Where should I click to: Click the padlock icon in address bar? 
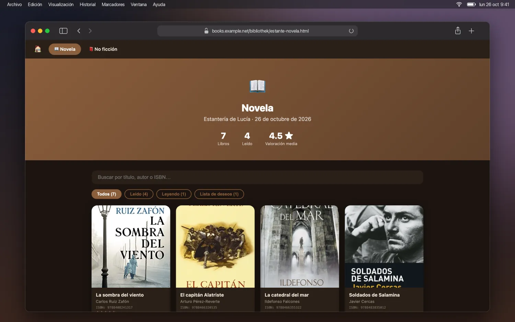[206, 31]
